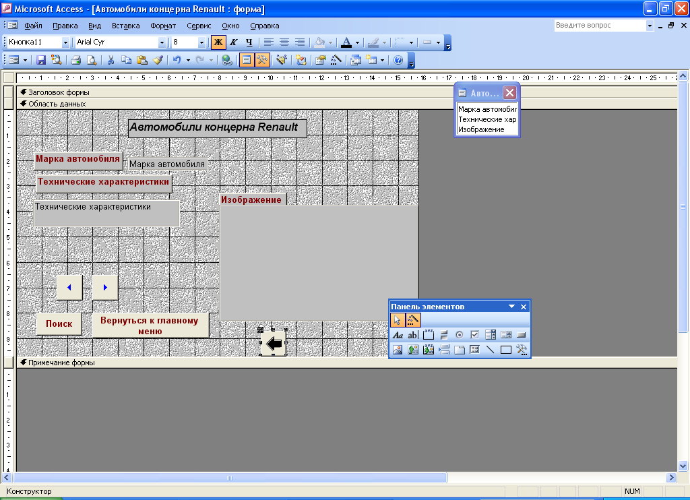Screen dimensions: 690x500
Task: Select the Subform tool in the toolbox
Action: click(x=475, y=350)
